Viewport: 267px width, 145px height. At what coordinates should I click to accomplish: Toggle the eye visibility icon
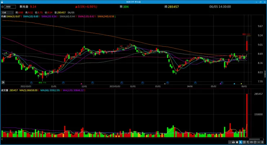[x=251, y=142]
